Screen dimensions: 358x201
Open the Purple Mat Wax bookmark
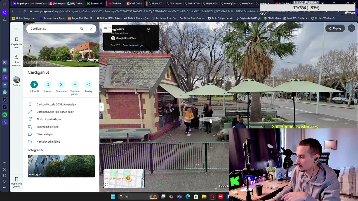[x=81, y=18]
